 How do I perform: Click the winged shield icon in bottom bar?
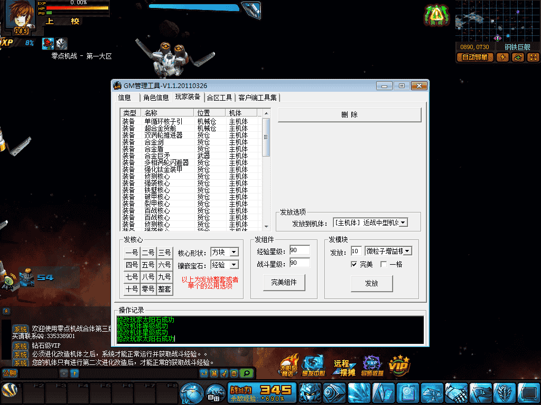click(x=505, y=392)
